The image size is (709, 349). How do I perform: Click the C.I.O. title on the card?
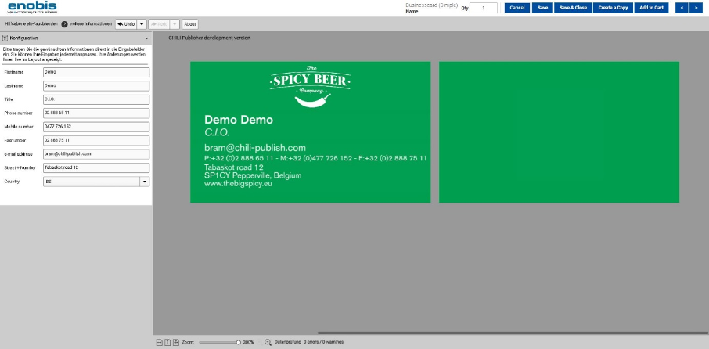(x=217, y=133)
